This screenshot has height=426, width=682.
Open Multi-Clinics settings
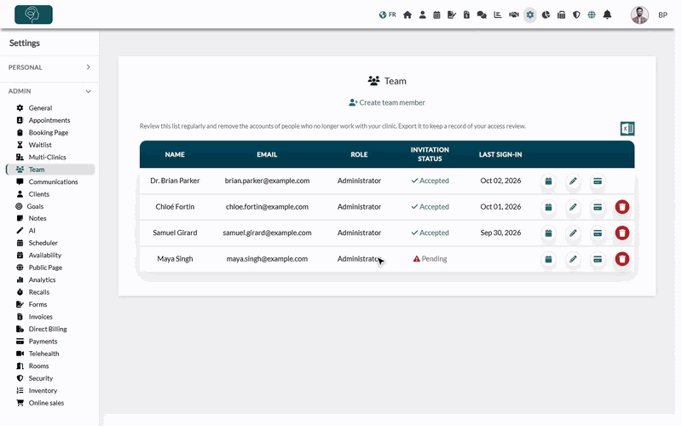47,158
